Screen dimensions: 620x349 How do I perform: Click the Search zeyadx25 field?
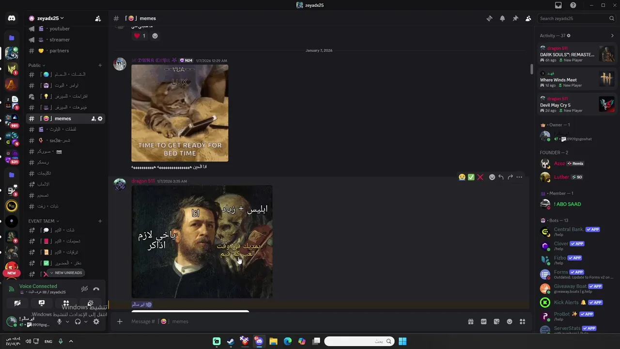(576, 18)
